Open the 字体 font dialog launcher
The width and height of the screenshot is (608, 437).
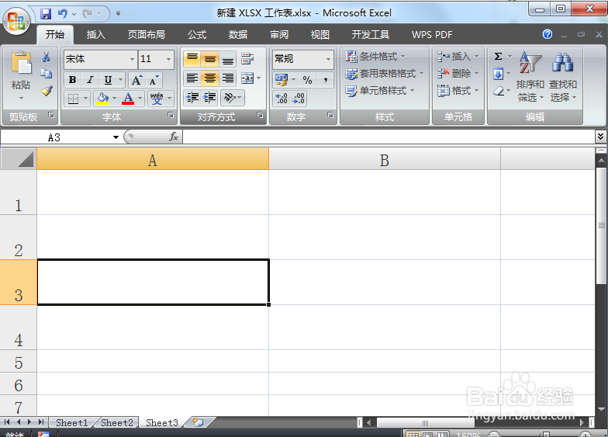click(171, 115)
